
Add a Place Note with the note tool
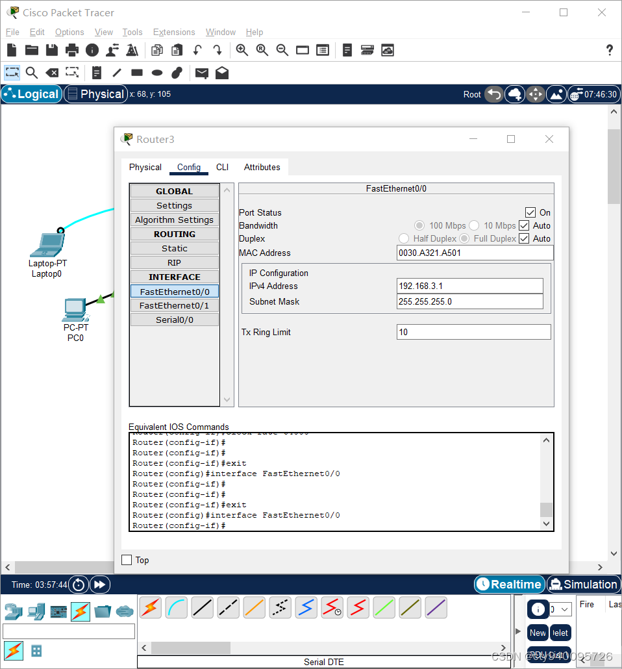(x=96, y=73)
